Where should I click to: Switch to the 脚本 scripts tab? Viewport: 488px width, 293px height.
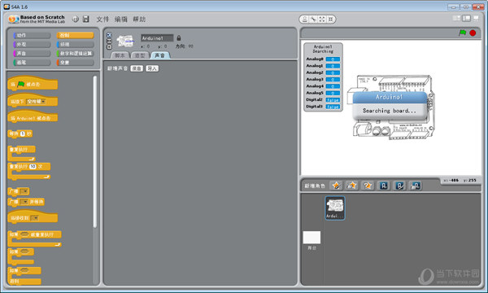click(x=120, y=55)
